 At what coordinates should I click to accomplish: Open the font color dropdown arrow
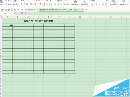pyautogui.click(x=47, y=4)
